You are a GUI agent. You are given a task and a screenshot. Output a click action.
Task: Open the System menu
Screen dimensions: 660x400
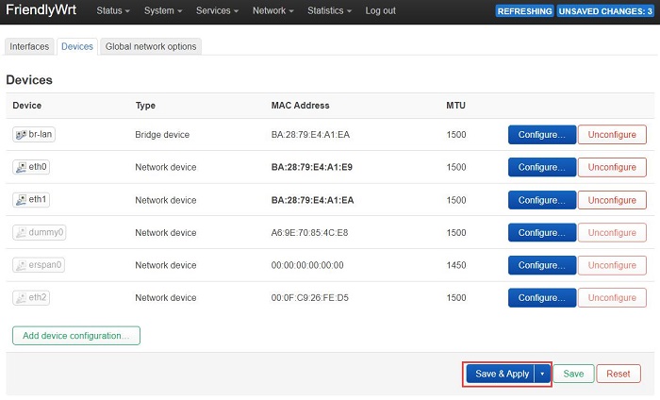[x=164, y=11]
